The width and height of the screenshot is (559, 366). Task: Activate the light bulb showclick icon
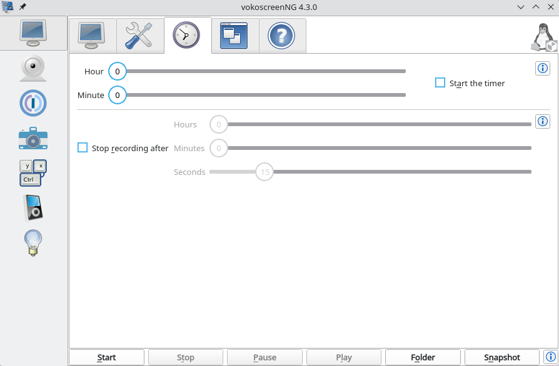pyautogui.click(x=33, y=242)
